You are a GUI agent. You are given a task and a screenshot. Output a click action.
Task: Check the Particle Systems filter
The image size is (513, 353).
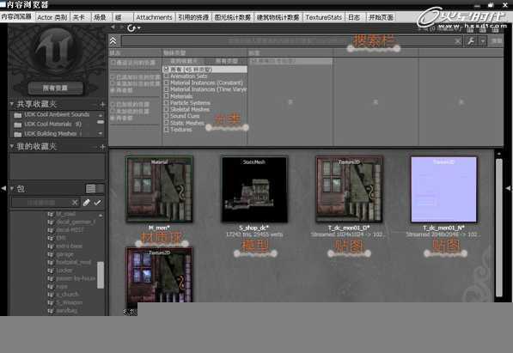[x=166, y=103]
